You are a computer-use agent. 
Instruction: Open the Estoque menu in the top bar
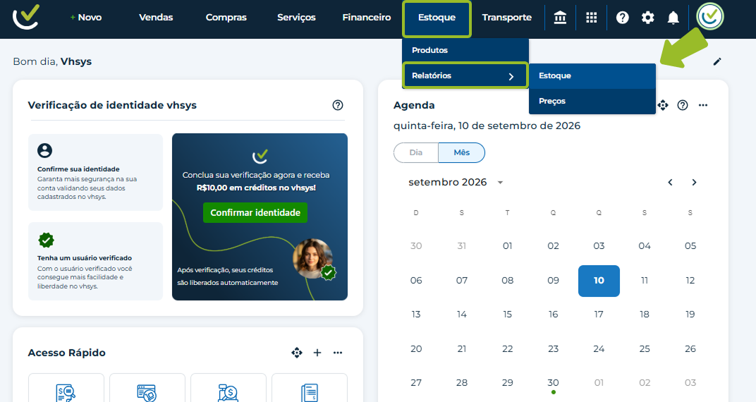(x=437, y=18)
